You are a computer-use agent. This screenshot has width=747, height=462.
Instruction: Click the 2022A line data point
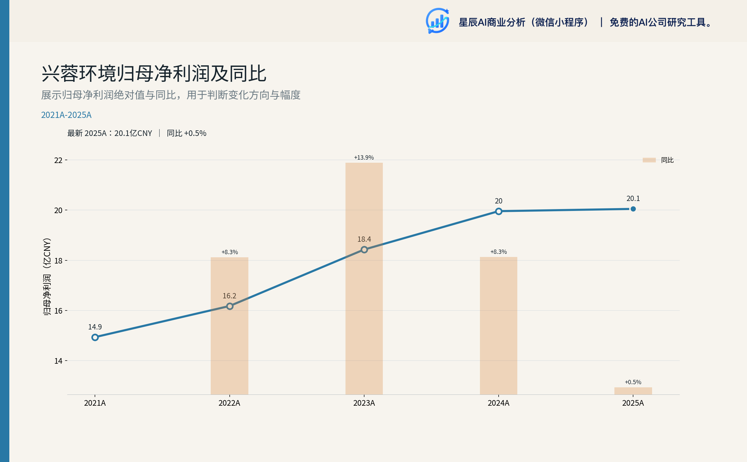pyautogui.click(x=230, y=306)
